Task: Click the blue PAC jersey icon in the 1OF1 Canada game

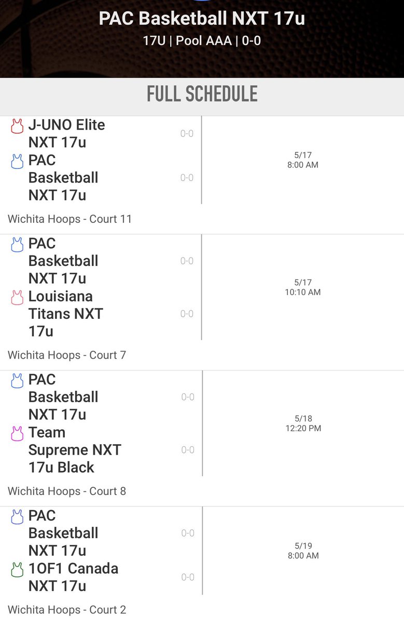Action: tap(18, 517)
